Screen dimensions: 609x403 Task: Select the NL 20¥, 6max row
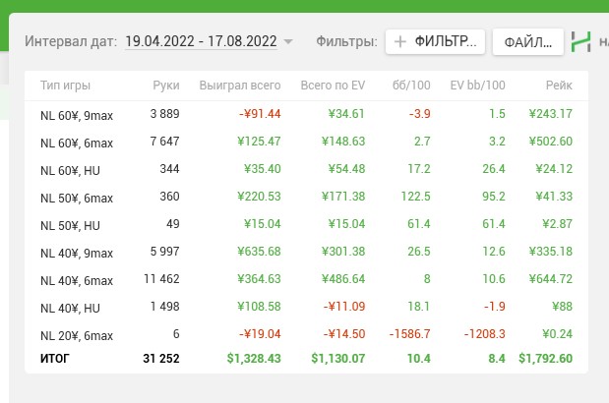coord(306,335)
